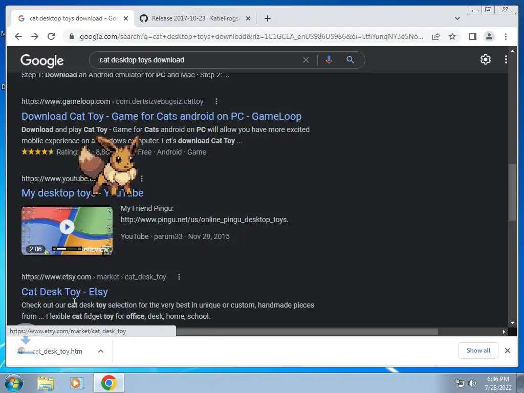Go forward to the next page
Viewport: 524px width, 393px height.
(x=35, y=36)
